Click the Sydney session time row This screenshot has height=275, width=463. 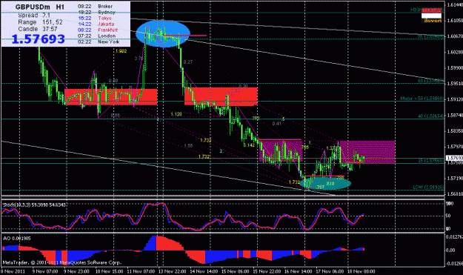(96, 12)
